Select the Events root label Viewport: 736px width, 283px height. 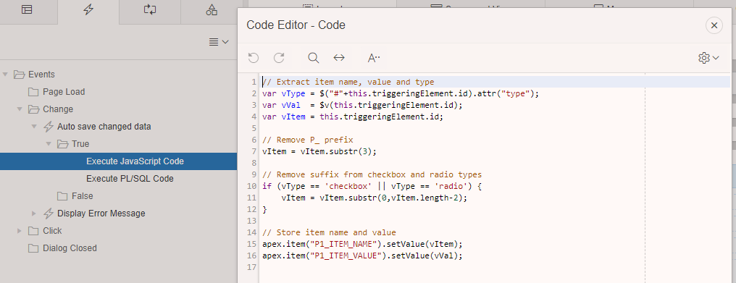[41, 74]
